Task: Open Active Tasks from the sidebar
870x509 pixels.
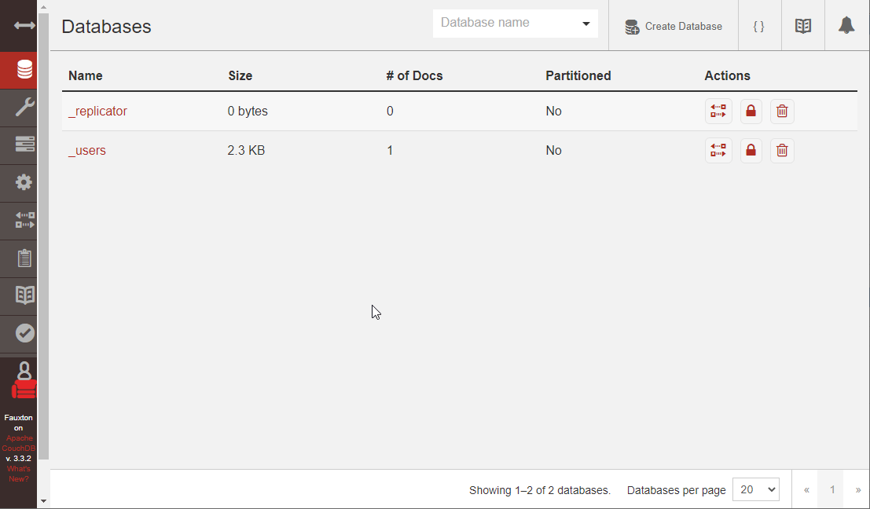Action: (x=19, y=145)
